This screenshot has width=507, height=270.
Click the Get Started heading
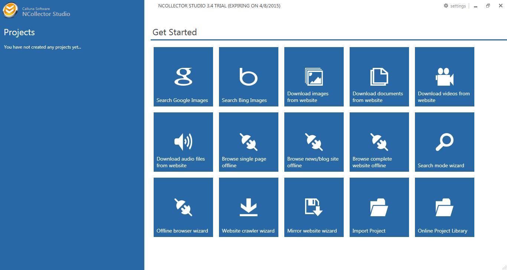(174, 32)
